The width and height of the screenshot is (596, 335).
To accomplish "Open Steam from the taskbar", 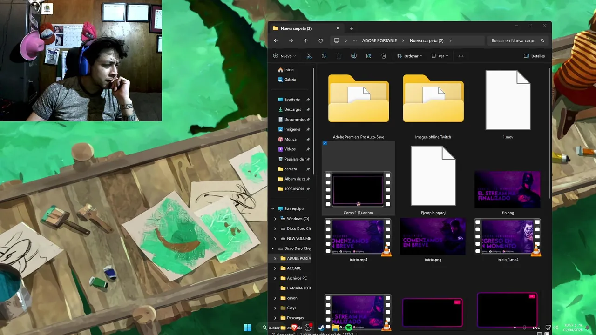I will coord(321,328).
